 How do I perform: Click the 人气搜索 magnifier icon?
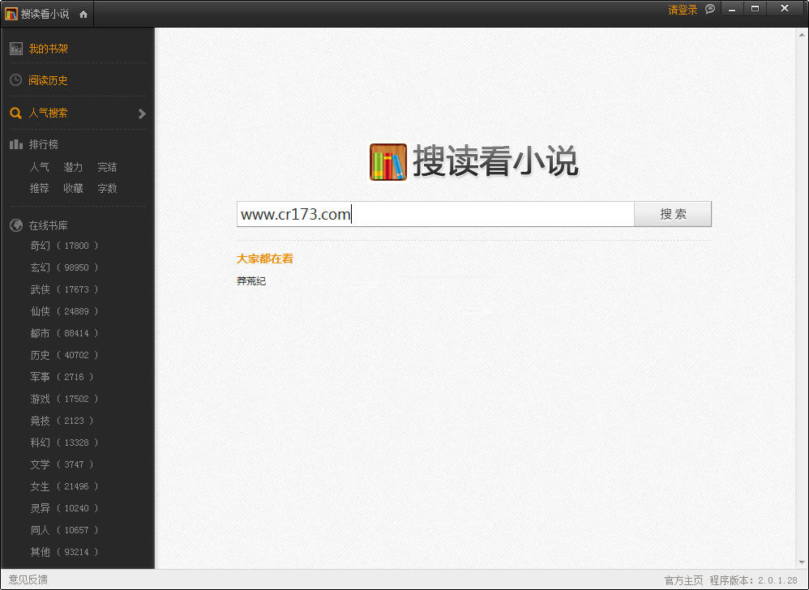point(16,113)
